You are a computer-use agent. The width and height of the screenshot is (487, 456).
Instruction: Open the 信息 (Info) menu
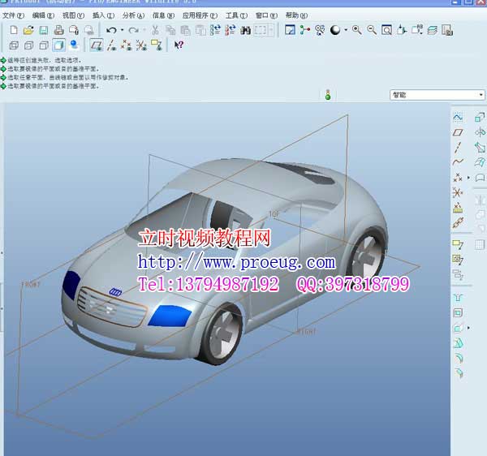pos(164,15)
